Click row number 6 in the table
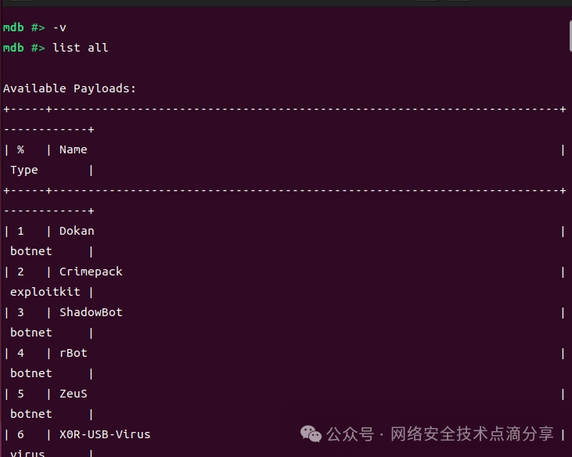 coord(20,434)
